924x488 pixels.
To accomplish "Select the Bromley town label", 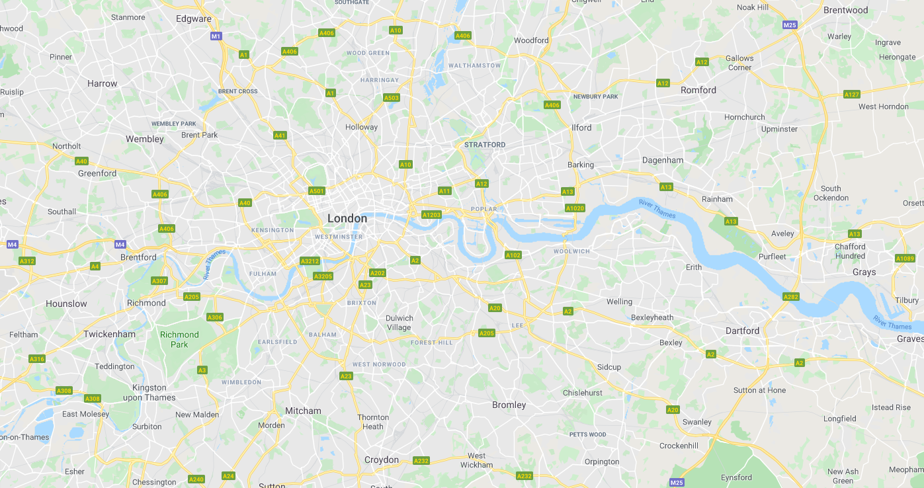I will coord(509,405).
